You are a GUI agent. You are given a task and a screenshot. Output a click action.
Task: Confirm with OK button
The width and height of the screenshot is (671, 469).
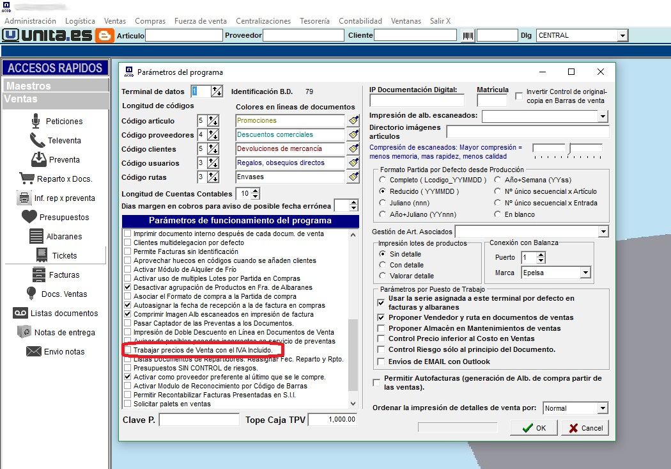[x=534, y=428]
